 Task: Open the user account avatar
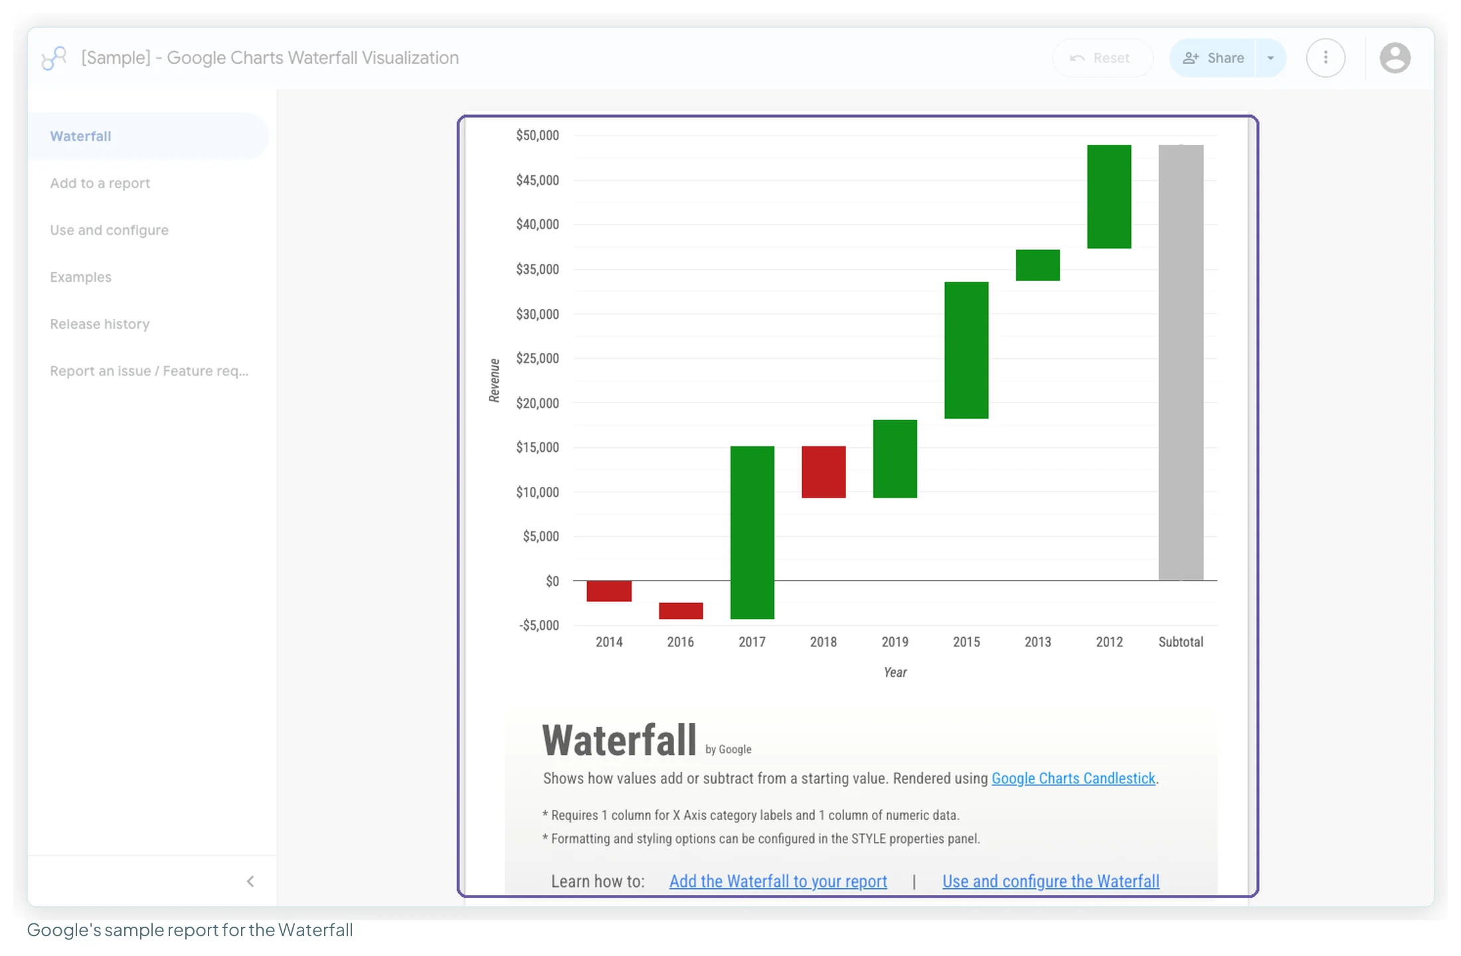[1395, 58]
